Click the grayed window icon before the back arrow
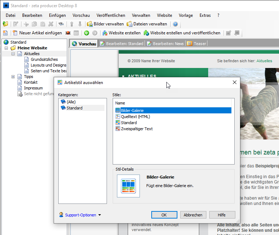This screenshot has height=235, width=279. point(76,33)
